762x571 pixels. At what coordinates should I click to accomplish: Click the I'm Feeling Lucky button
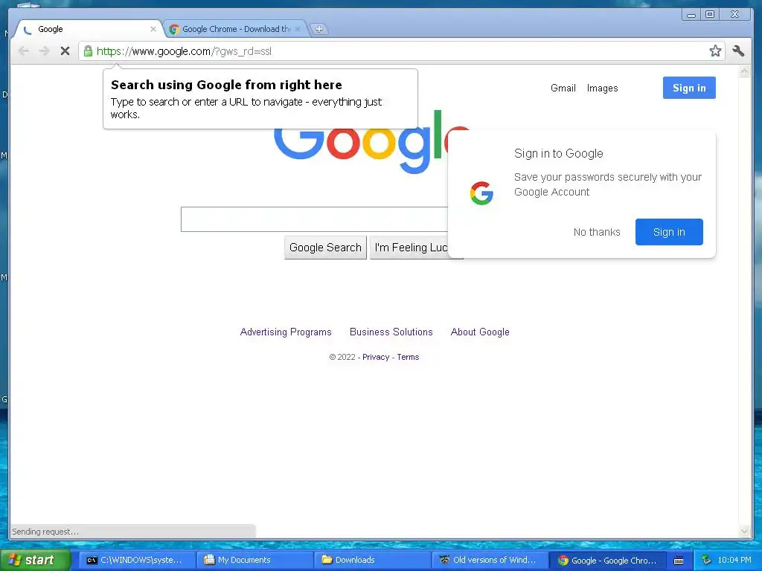point(409,248)
